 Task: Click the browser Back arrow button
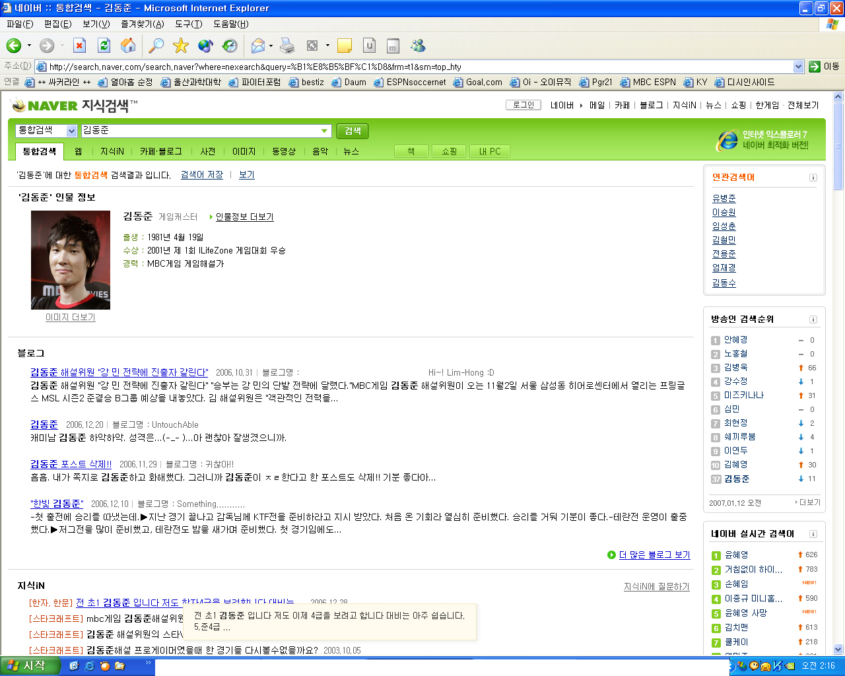(13, 46)
